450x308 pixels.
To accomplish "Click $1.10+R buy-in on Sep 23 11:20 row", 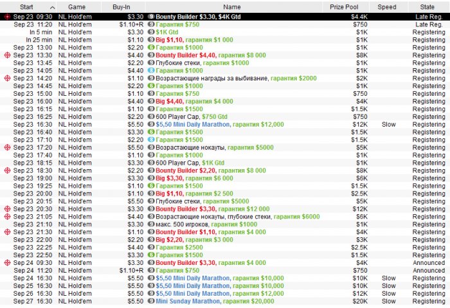I will [x=131, y=24].
